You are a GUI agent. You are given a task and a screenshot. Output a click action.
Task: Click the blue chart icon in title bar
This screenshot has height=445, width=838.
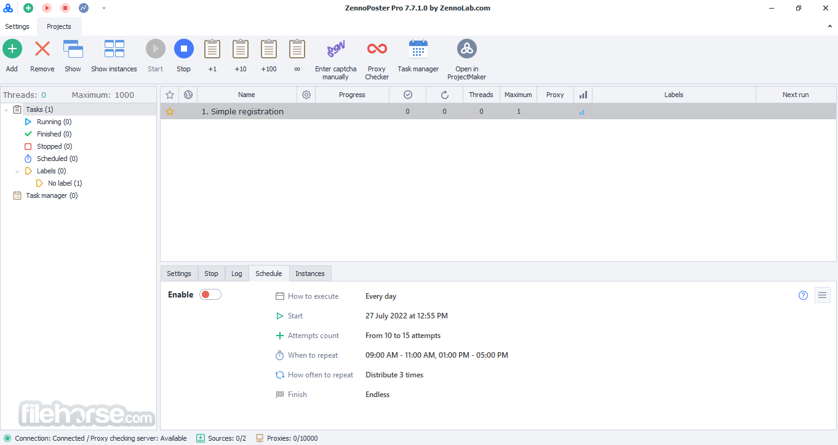(84, 8)
